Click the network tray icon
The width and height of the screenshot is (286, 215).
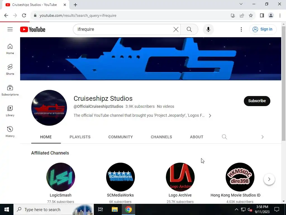(x=243, y=209)
